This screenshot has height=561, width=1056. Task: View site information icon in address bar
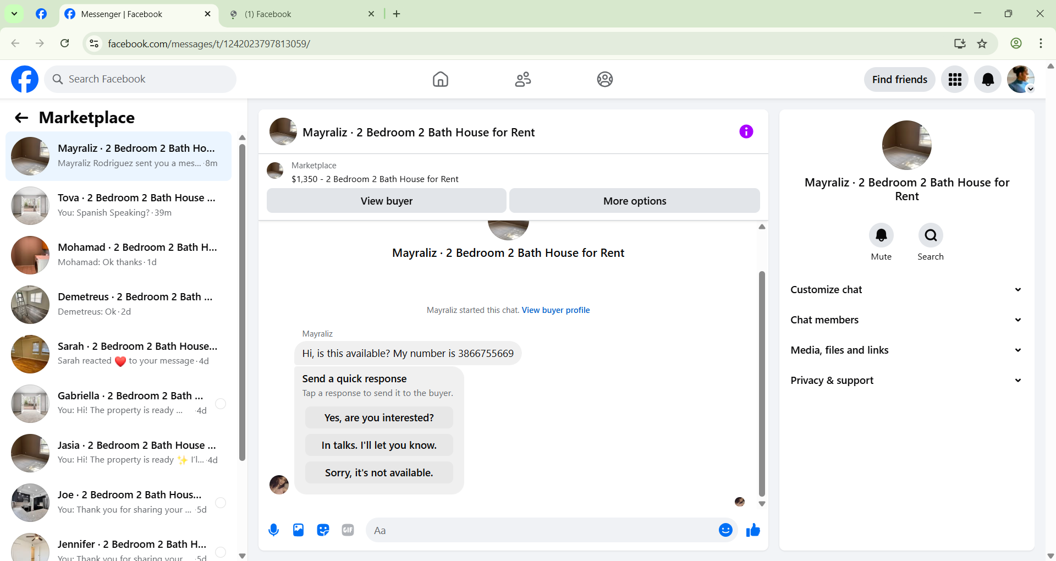coord(94,43)
